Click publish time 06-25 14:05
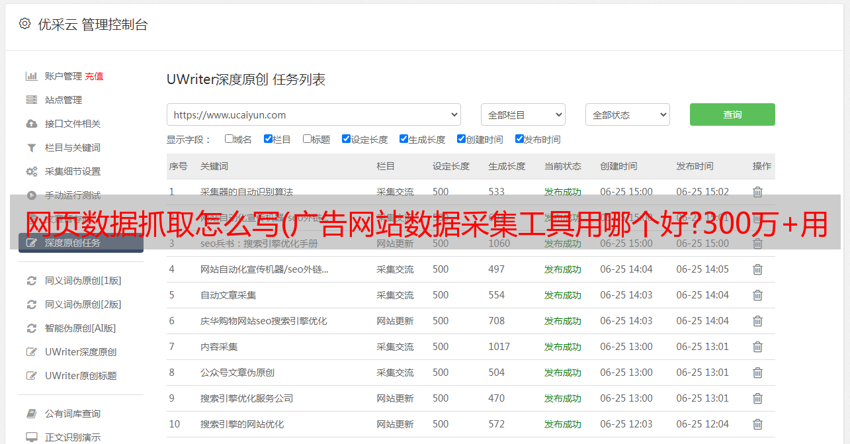Viewport: 850px width, 444px height. click(x=702, y=269)
